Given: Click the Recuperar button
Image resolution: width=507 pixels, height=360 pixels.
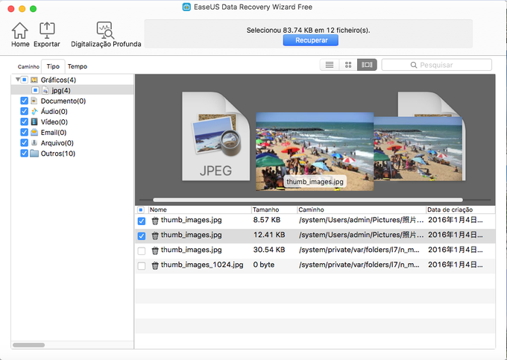Looking at the screenshot, I should click(311, 40).
